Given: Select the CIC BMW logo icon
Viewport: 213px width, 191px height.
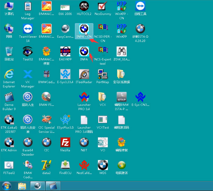Looking at the screenshot, I should (47, 144).
